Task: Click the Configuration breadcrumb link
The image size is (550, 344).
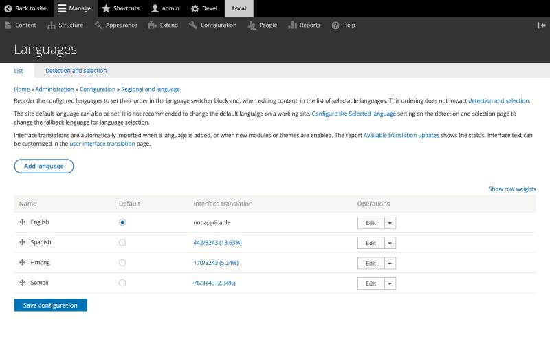Action: (x=98, y=89)
